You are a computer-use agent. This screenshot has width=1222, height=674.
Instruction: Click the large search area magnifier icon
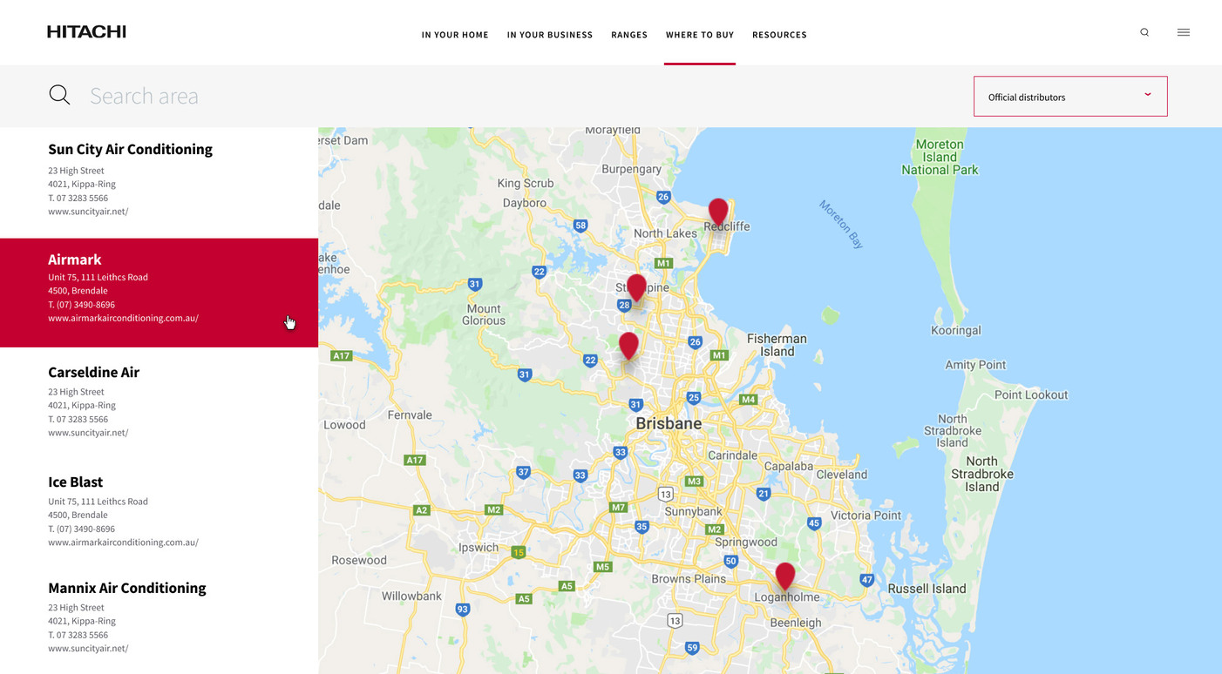point(59,95)
